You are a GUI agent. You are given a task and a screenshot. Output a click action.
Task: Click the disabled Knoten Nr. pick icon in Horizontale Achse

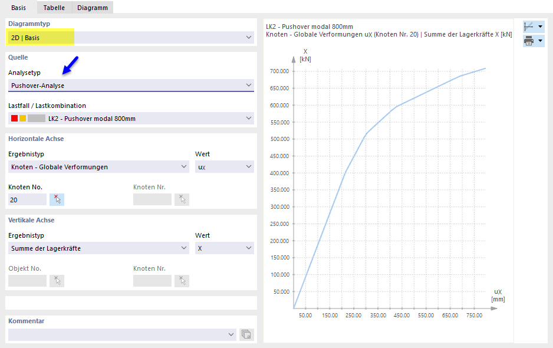(182, 199)
